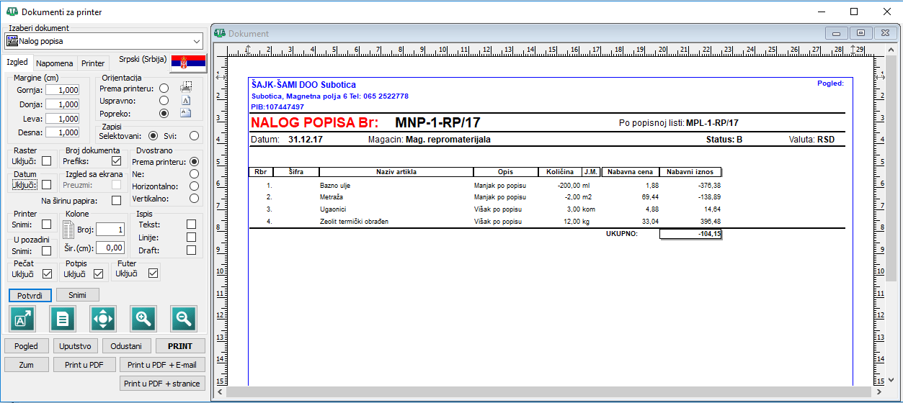Switch to the Napomena tab
The image size is (903, 403).
(x=55, y=63)
